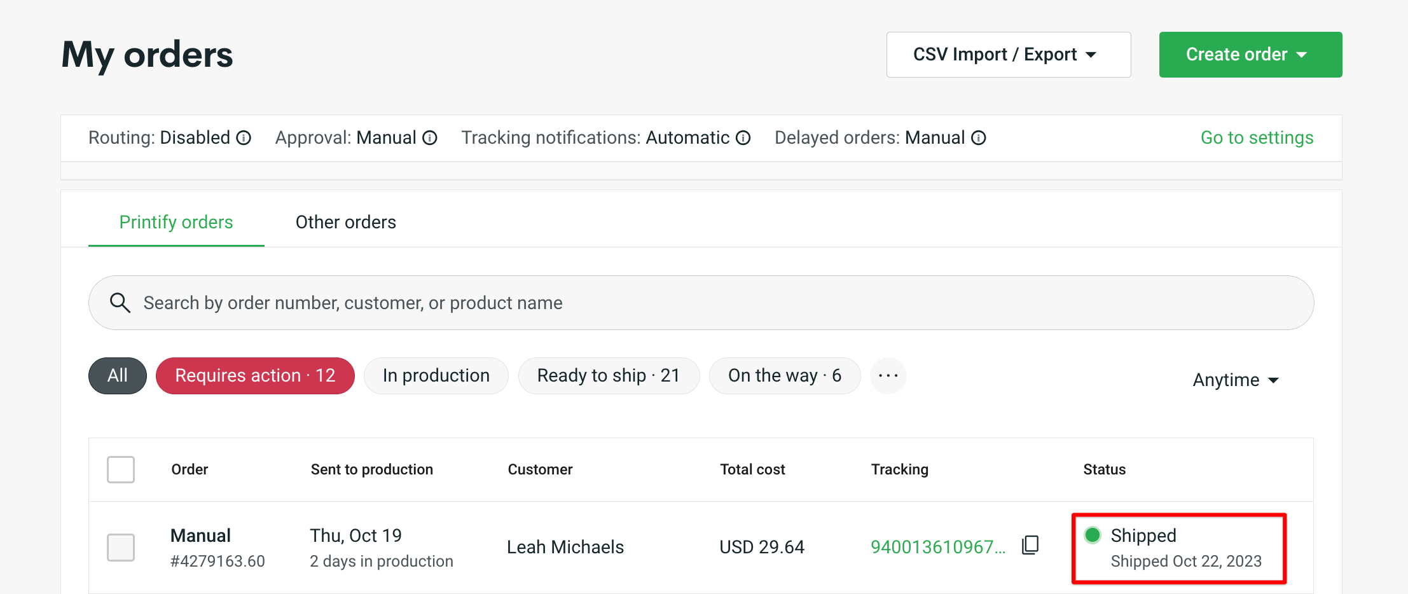Screen dimensions: 1408x594
Task: Click the info icon next to Approval
Action: pos(431,137)
